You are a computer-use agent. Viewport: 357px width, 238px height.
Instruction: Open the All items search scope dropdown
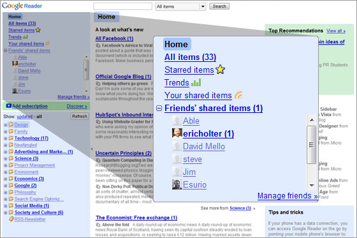pos(180,6)
